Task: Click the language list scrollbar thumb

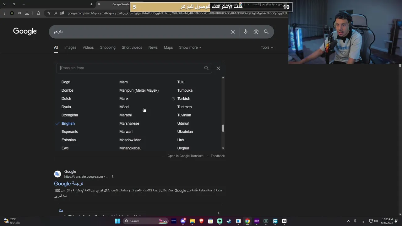Action: tap(223, 128)
